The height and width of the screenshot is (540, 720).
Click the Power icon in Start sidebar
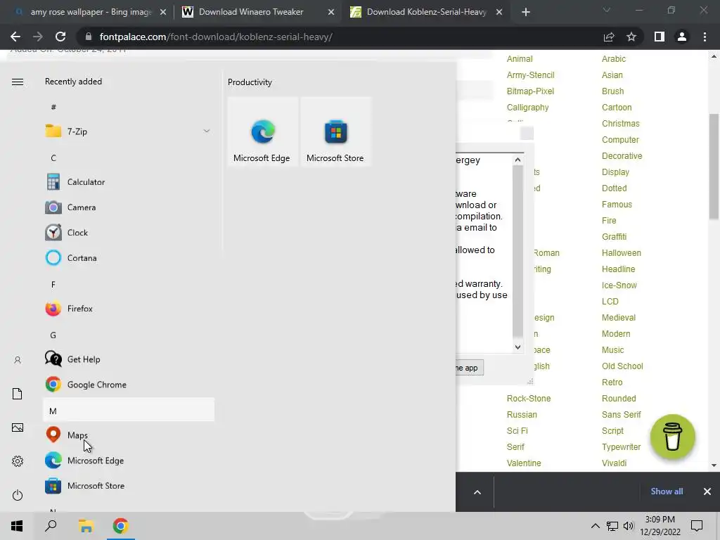(18, 495)
